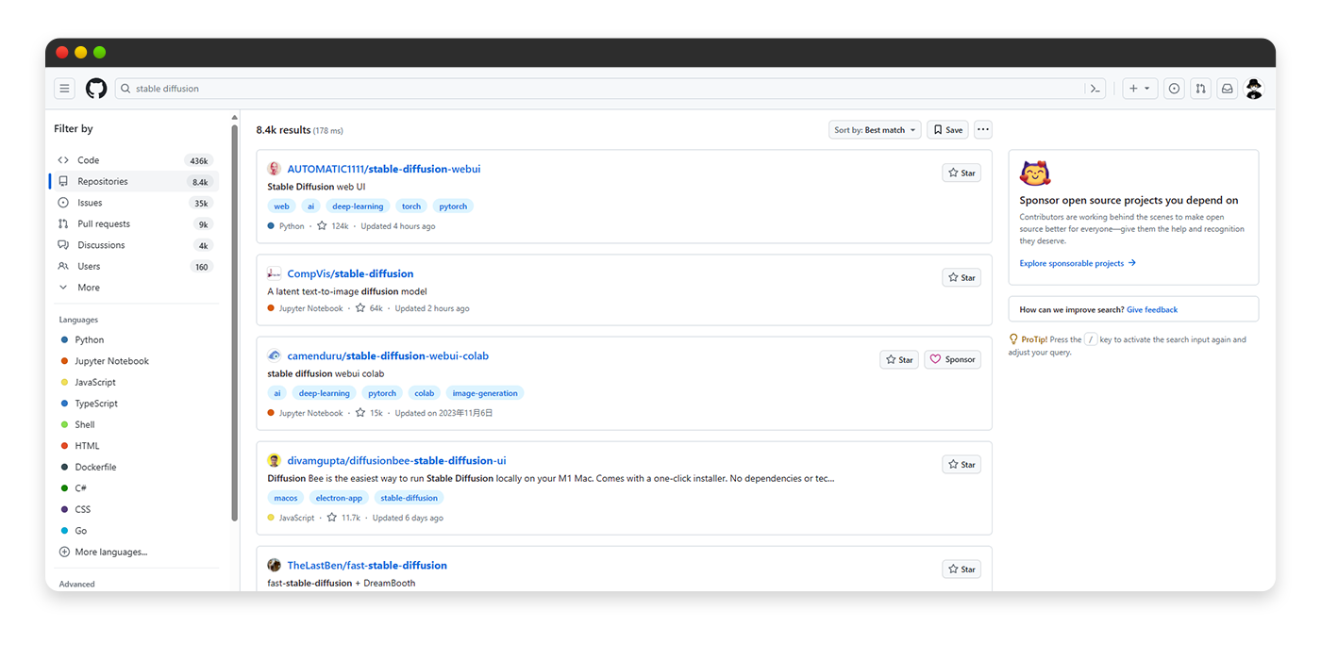Click the TheLastBen owner avatar
The image size is (1321, 660).
click(275, 565)
